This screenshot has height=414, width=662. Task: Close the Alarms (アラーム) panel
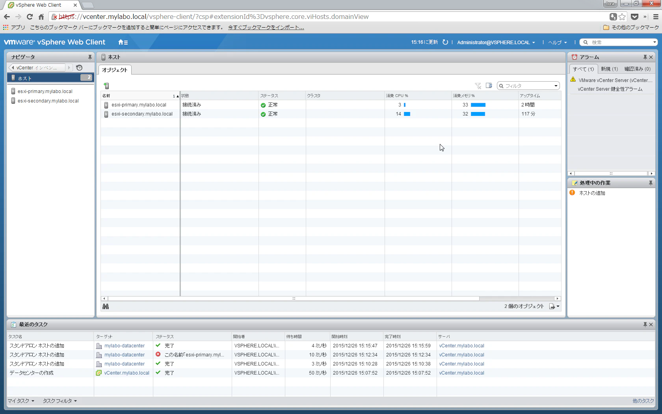pos(651,57)
